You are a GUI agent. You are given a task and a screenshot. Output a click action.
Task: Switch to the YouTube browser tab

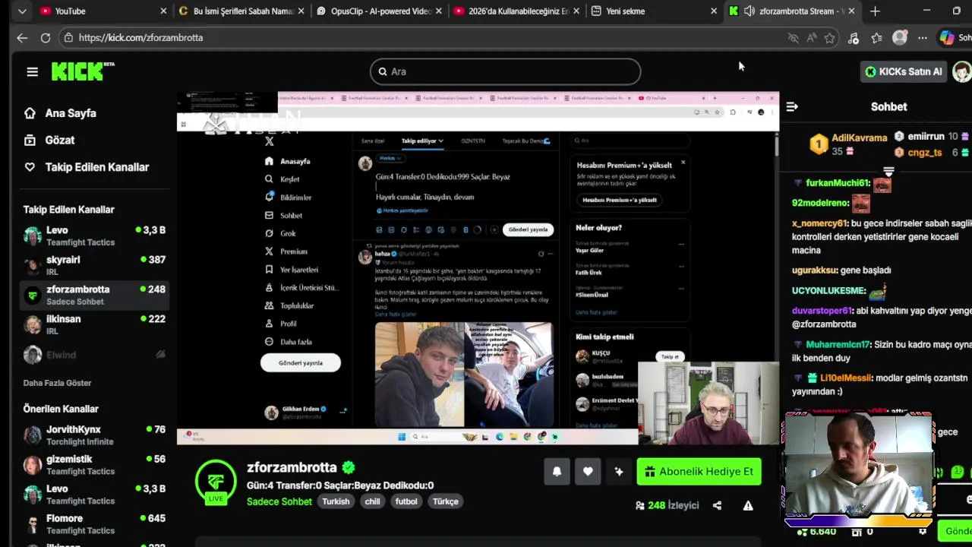103,11
